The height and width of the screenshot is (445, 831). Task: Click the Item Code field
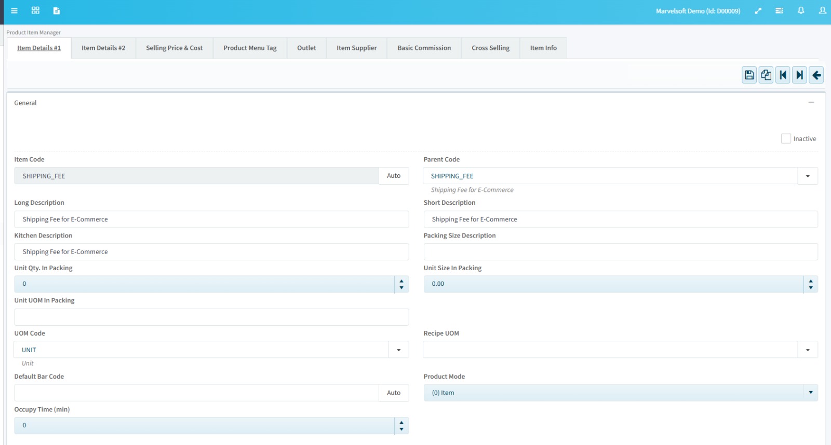[196, 176]
